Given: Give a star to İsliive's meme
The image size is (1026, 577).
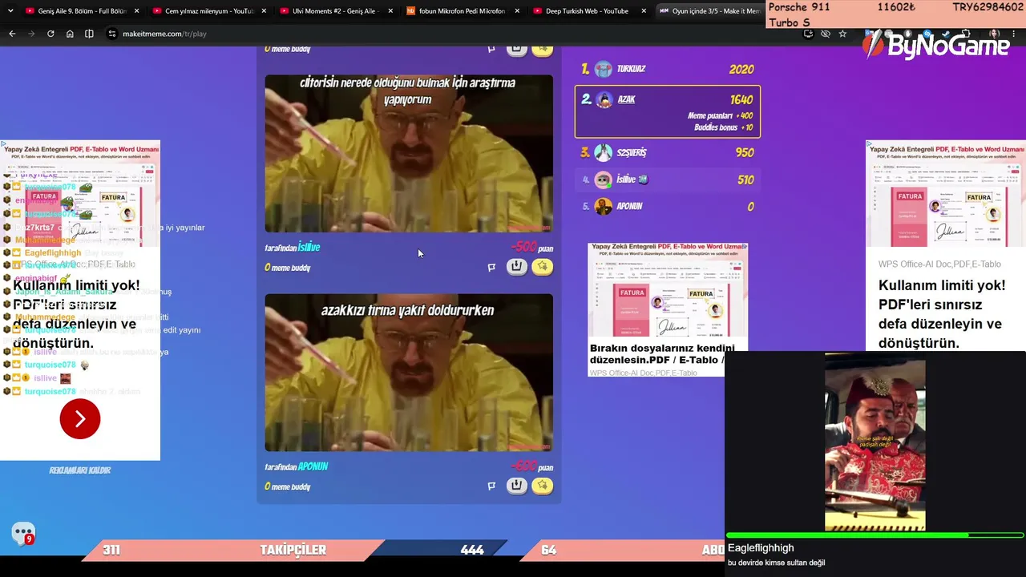Looking at the screenshot, I should tap(543, 267).
